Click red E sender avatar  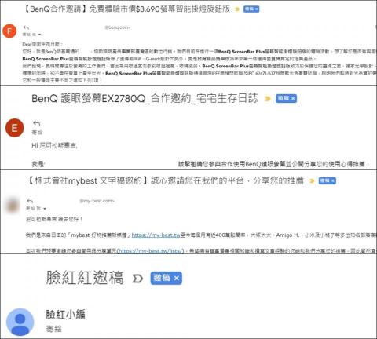tap(15, 128)
